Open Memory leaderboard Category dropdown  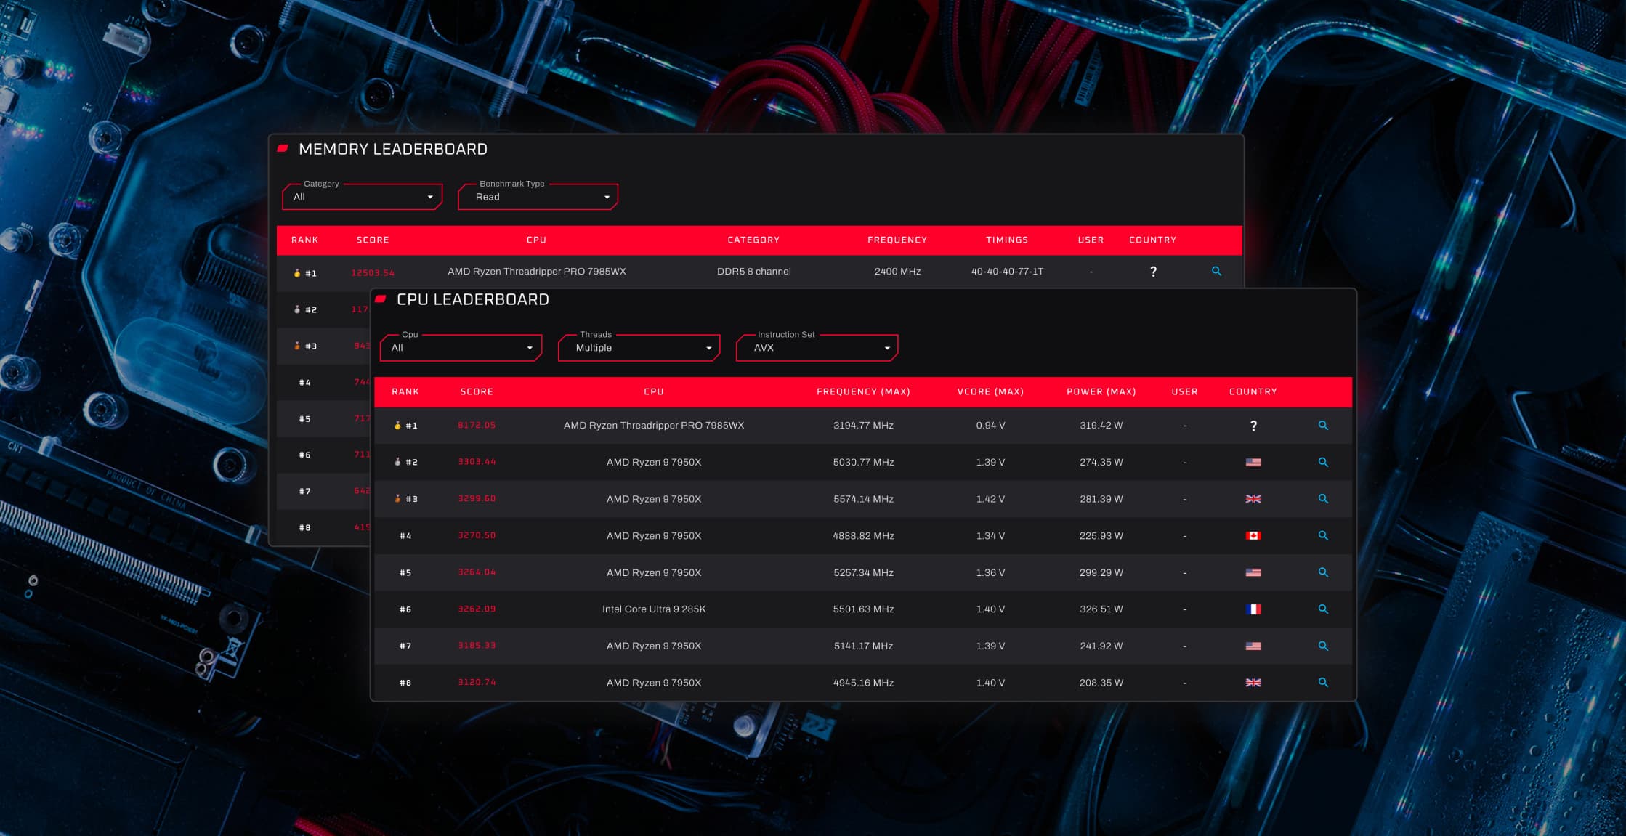(x=363, y=197)
